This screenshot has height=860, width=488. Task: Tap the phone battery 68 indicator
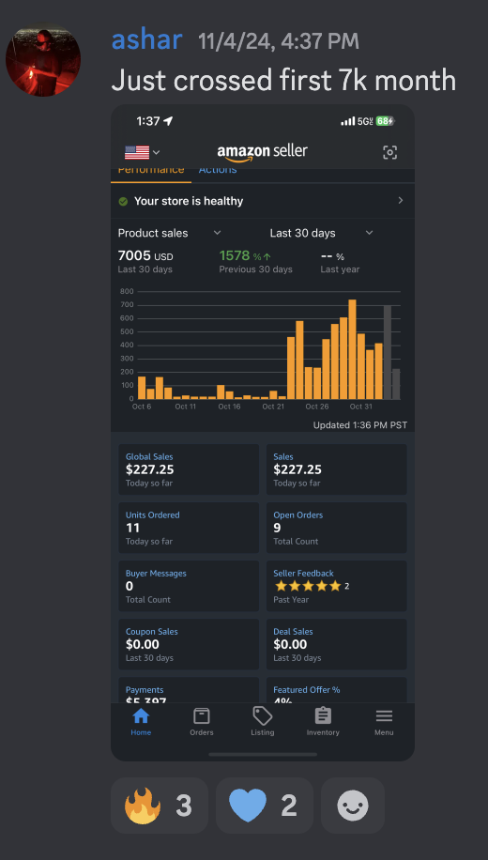pos(386,121)
